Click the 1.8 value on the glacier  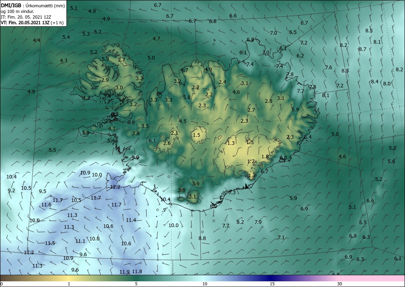[x=265, y=156]
